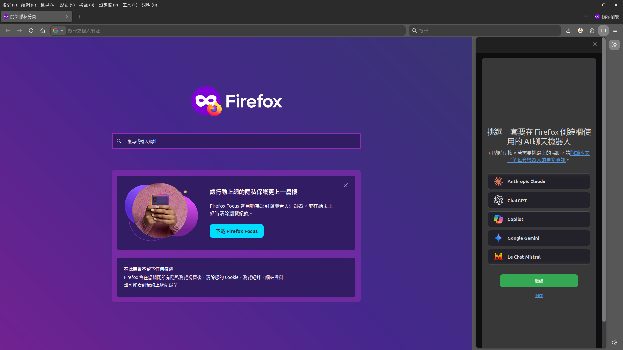
Task: Open the list all tabs dropdown
Action: pyautogui.click(x=586, y=17)
